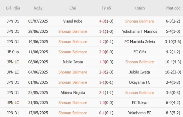Click the "Phạt góc" column header
The height and width of the screenshot is (117, 183).
pyautogui.click(x=173, y=8)
